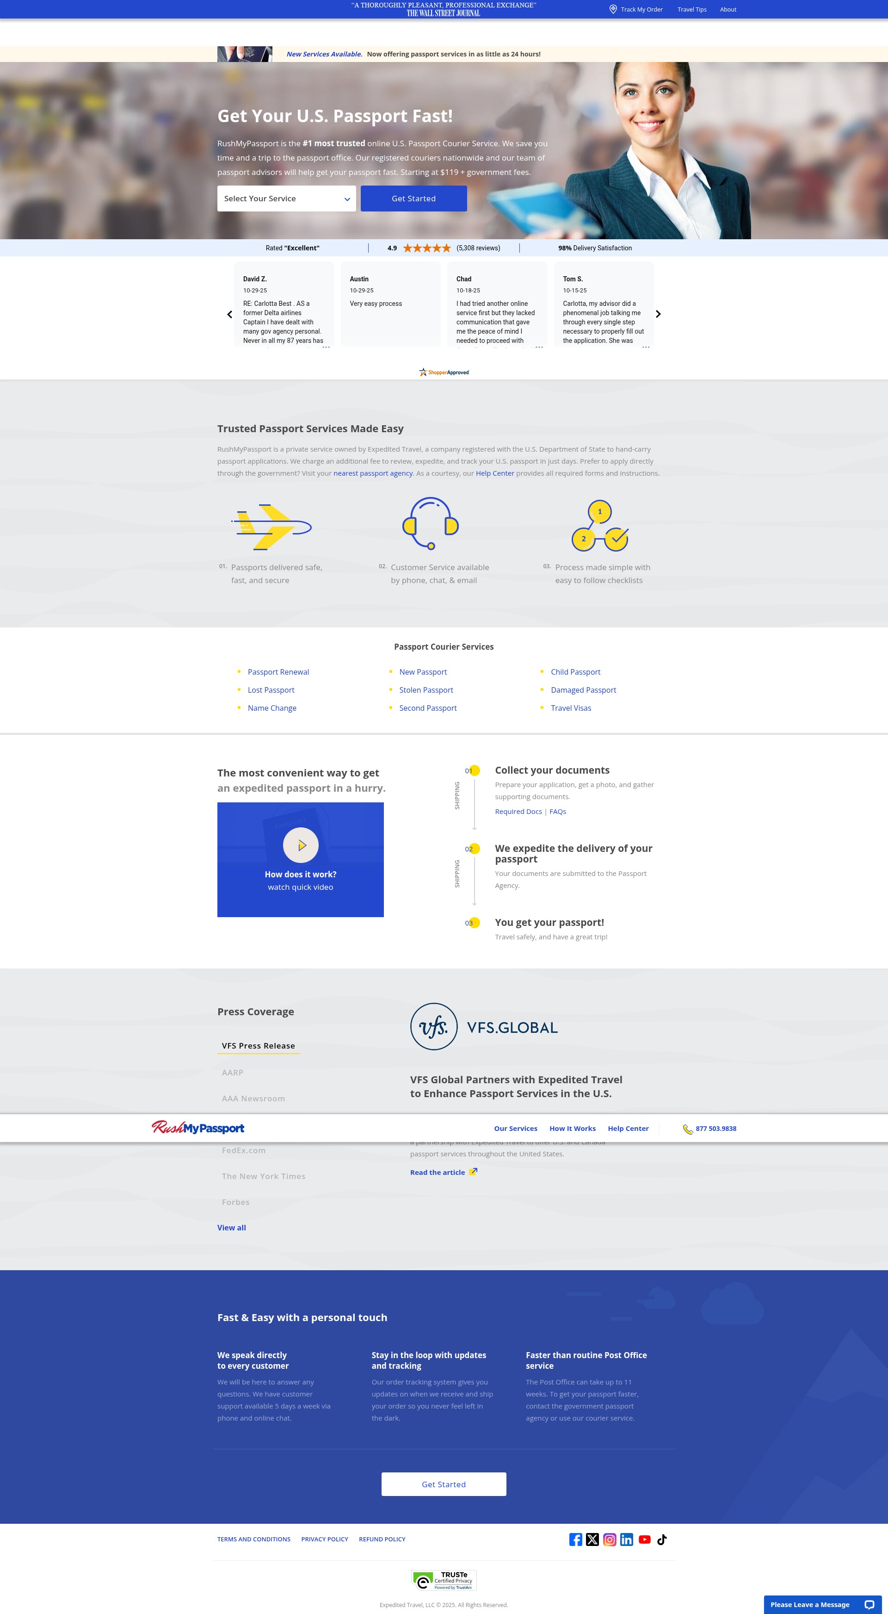This screenshot has width=888, height=1614.
Task: Click the bottom Get Started button
Action: 444,1484
